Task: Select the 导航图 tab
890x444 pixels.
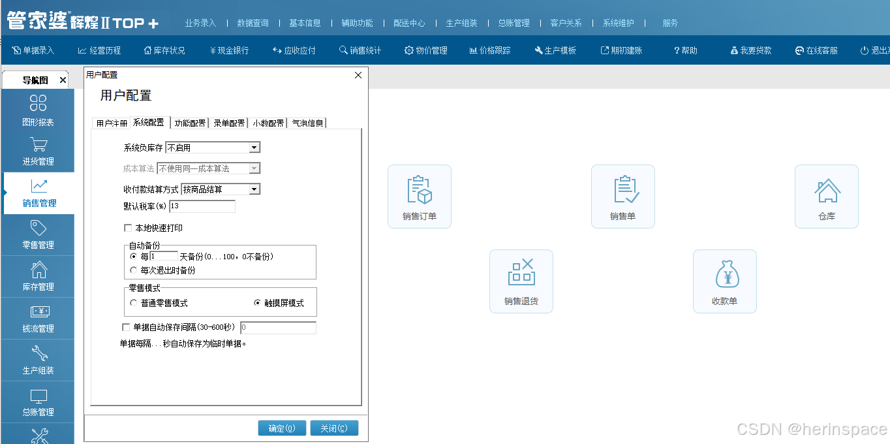Action: 35,80
